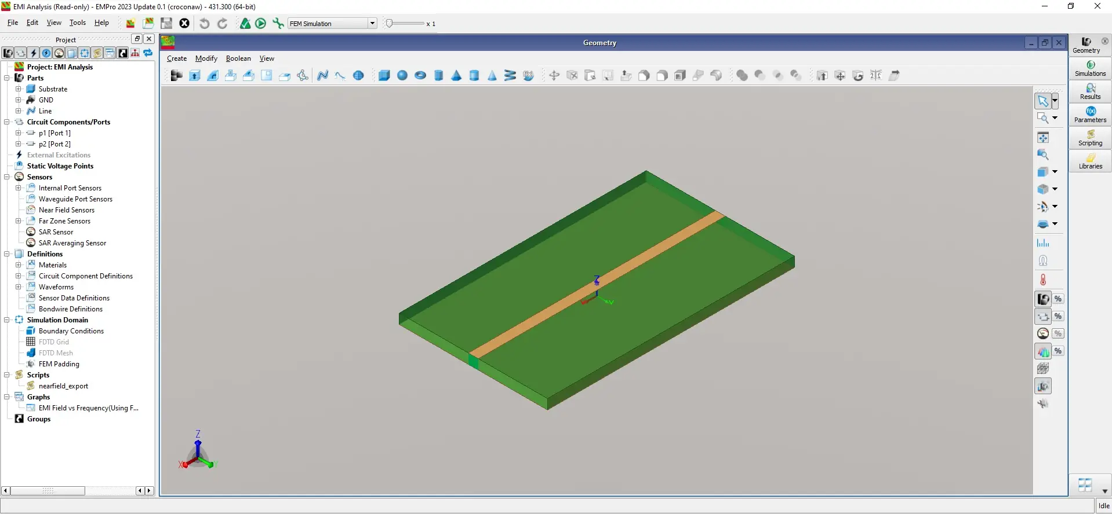Click the thermometer icon in view toolbar
Viewport: 1112px width, 514px height.
pos(1043,280)
